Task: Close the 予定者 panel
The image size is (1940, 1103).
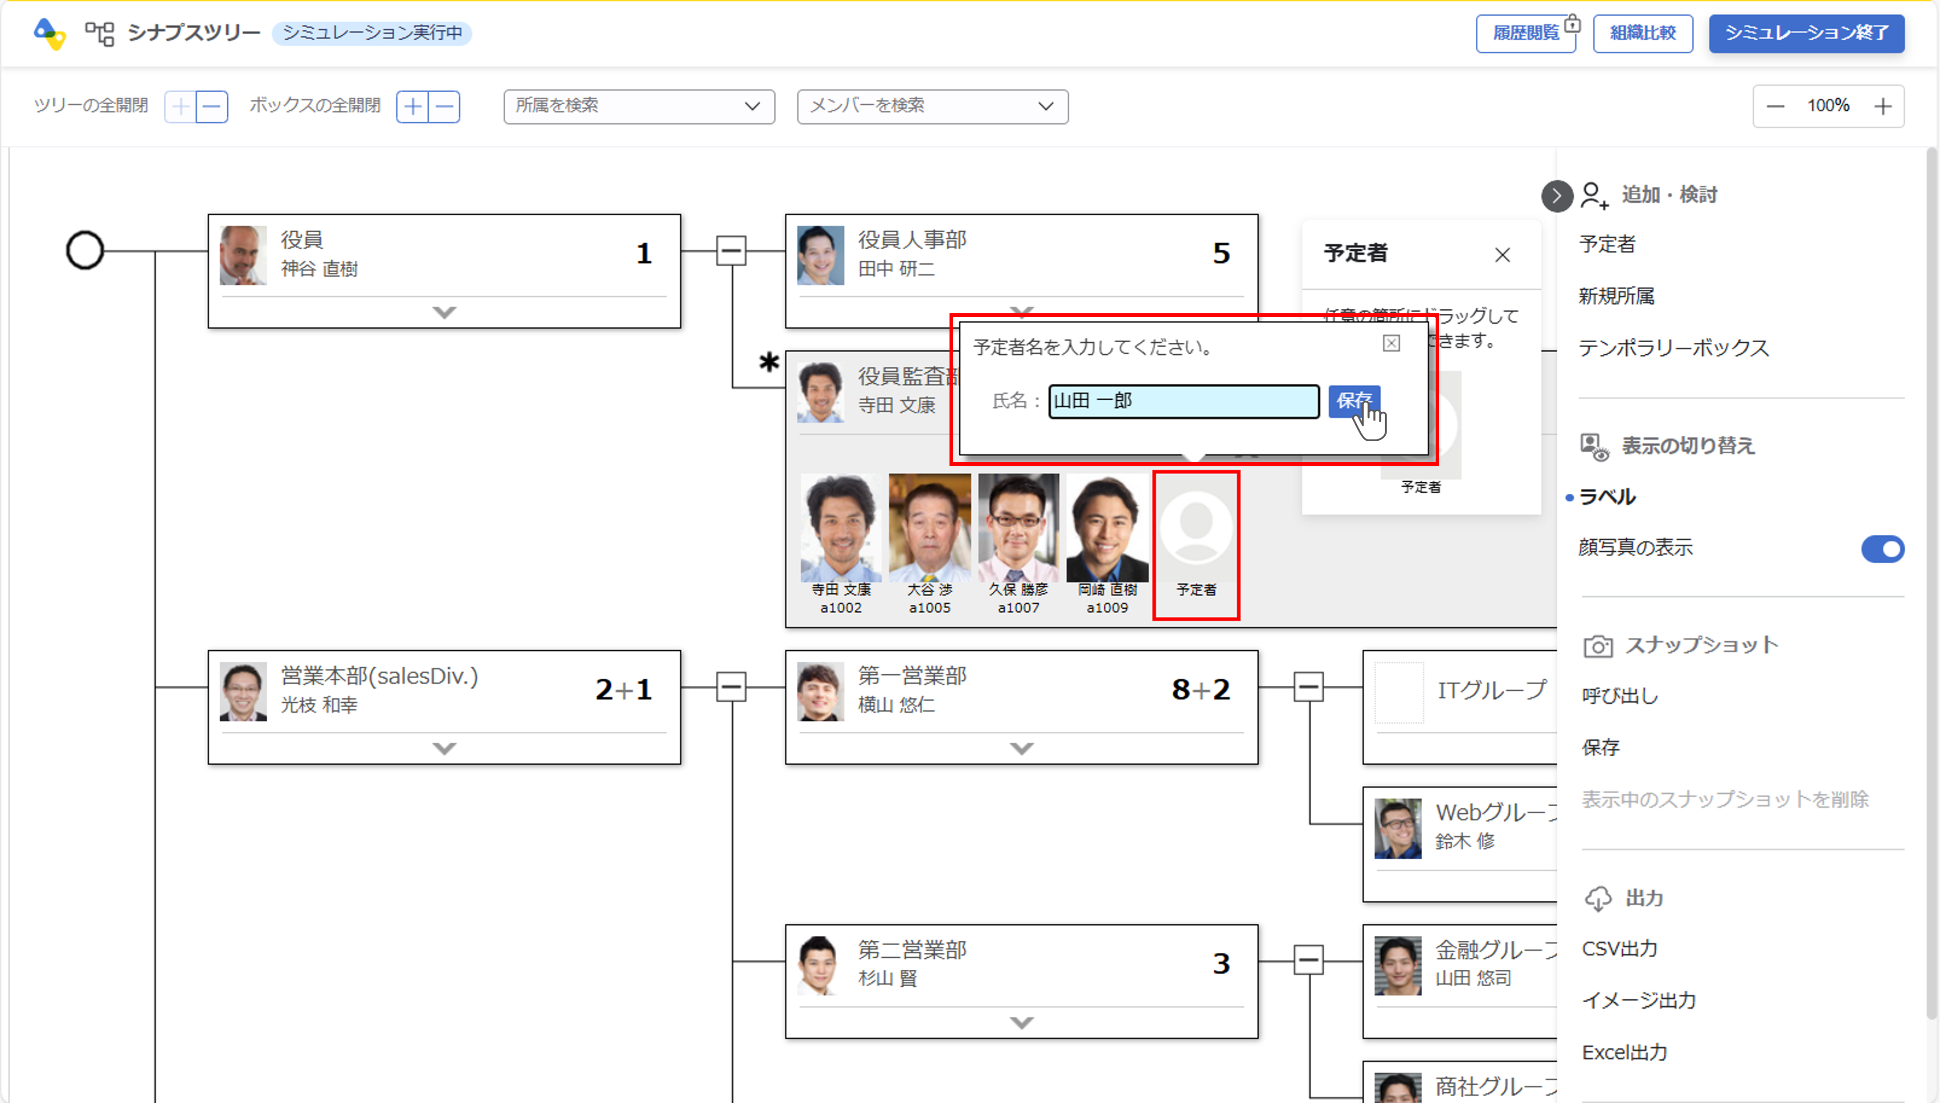Action: (x=1502, y=255)
